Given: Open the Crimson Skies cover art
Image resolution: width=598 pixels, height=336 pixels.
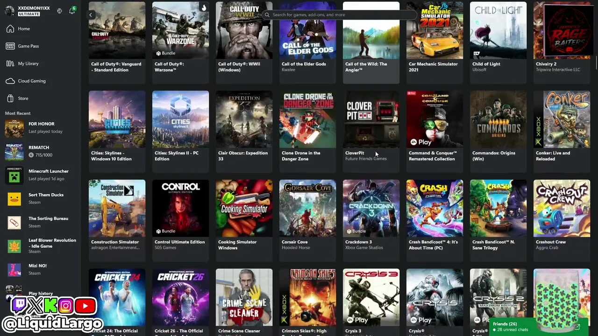Looking at the screenshot, I should click(x=307, y=297).
